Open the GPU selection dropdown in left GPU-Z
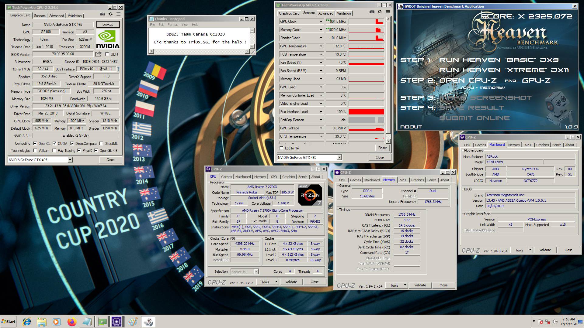 tap(70, 160)
